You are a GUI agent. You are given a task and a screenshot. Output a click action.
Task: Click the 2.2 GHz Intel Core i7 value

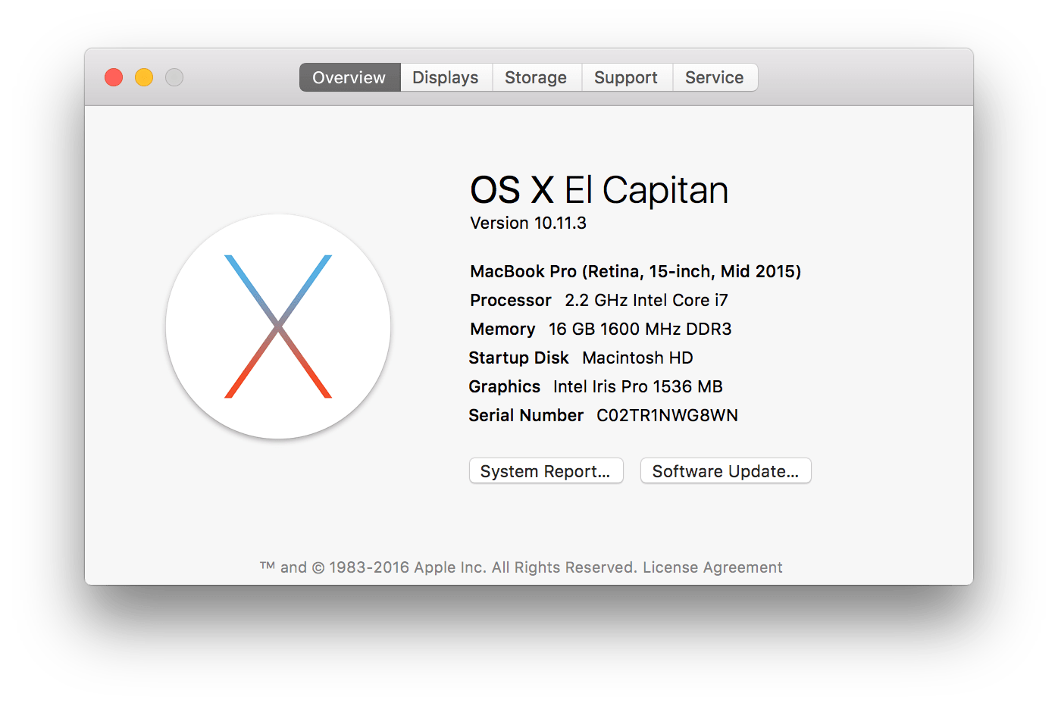(646, 300)
